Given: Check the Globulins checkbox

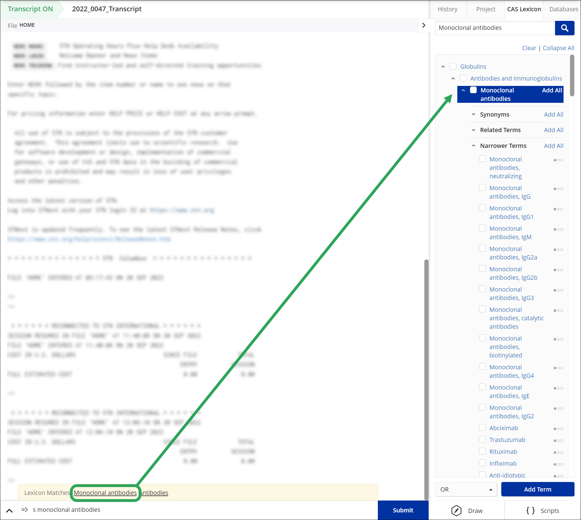Looking at the screenshot, I should [x=453, y=66].
